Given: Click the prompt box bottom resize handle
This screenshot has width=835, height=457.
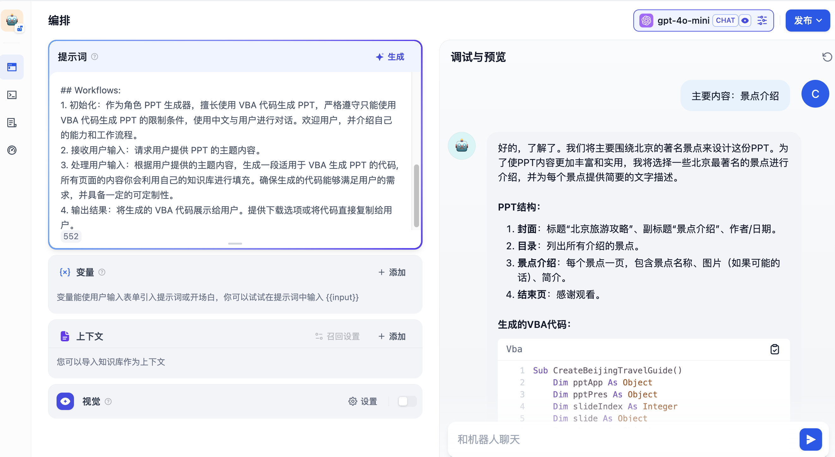Looking at the screenshot, I should tap(235, 243).
